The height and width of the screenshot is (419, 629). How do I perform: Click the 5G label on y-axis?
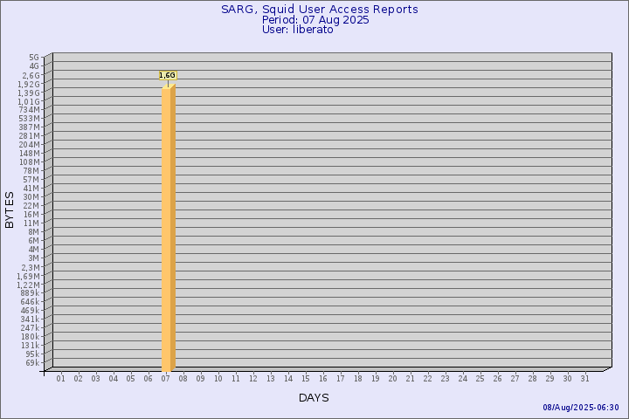[x=33, y=58]
